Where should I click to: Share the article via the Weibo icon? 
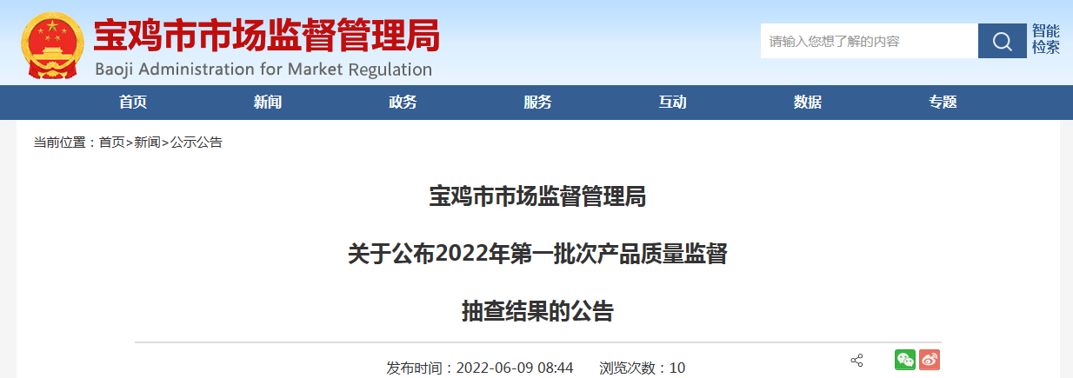coord(930,360)
